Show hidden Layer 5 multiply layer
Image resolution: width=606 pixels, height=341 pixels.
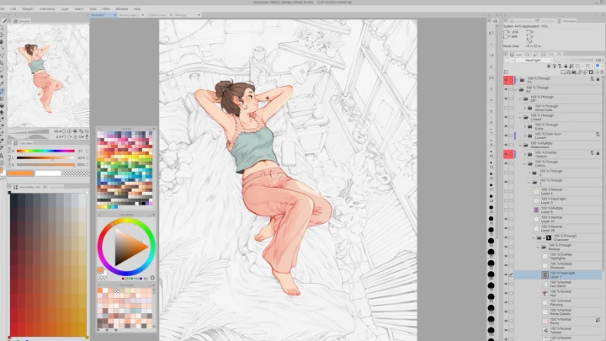click(x=506, y=210)
